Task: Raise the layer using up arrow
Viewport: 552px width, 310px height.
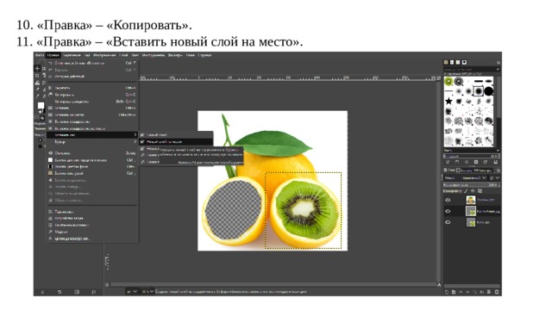Action: (461, 292)
